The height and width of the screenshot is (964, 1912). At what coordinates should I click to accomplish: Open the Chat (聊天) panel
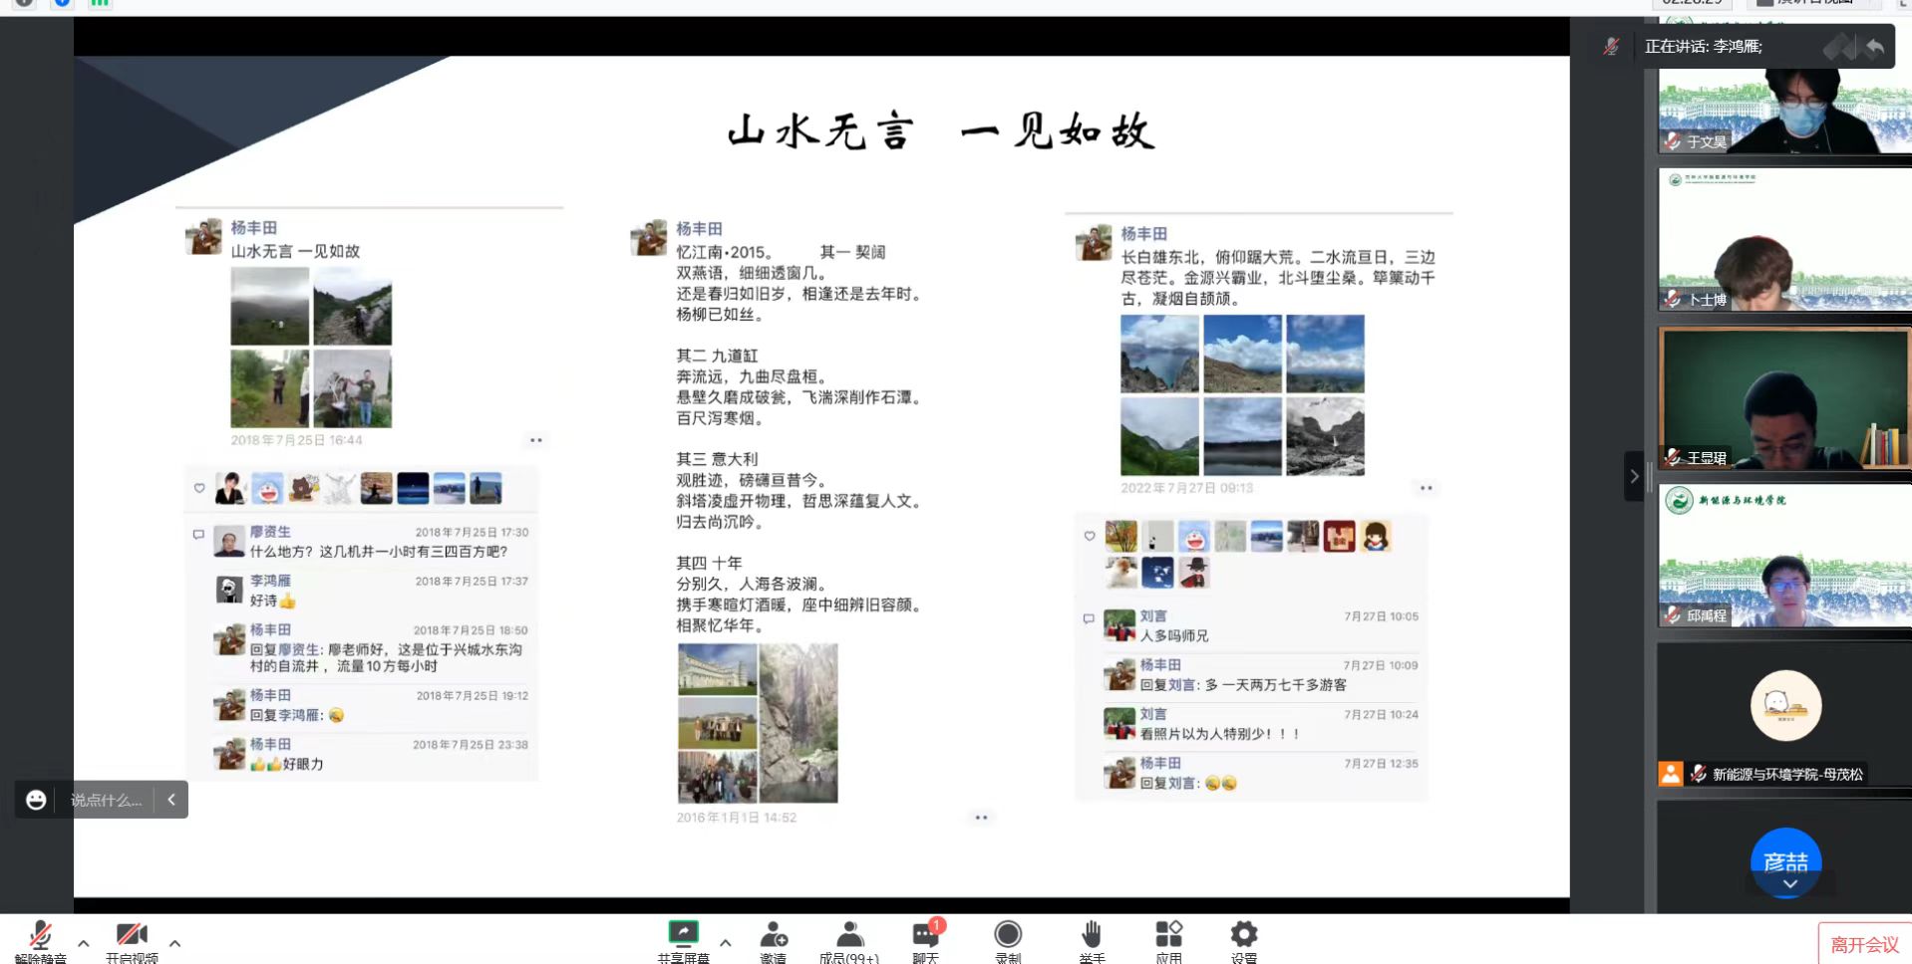925,937
